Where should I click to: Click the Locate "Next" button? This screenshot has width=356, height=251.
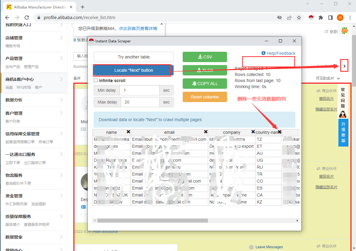[x=134, y=70]
